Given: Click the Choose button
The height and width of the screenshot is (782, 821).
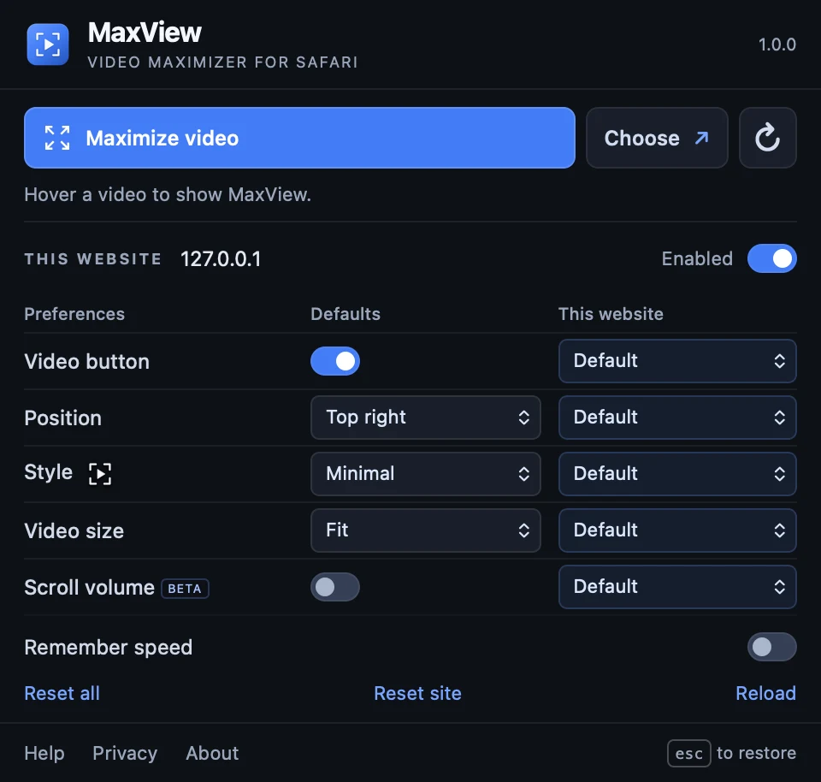Looking at the screenshot, I should pyautogui.click(x=657, y=138).
